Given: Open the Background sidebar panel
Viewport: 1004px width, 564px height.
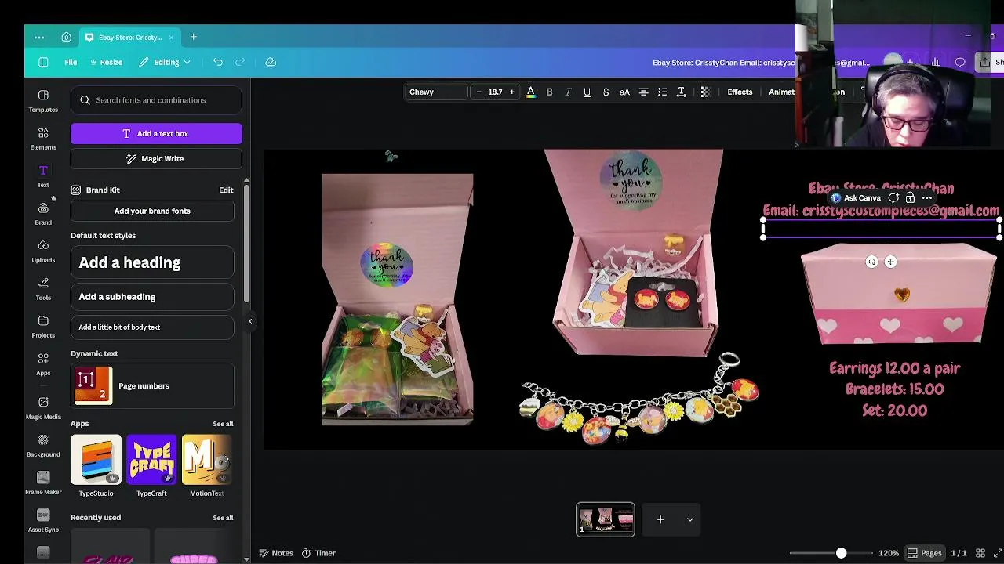Looking at the screenshot, I should point(43,446).
